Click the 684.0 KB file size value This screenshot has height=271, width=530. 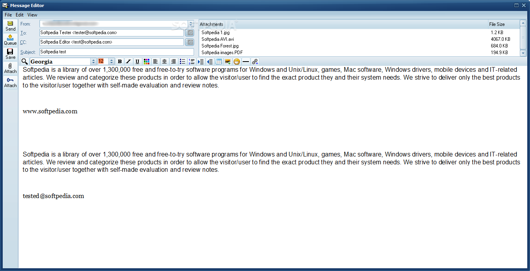point(499,46)
